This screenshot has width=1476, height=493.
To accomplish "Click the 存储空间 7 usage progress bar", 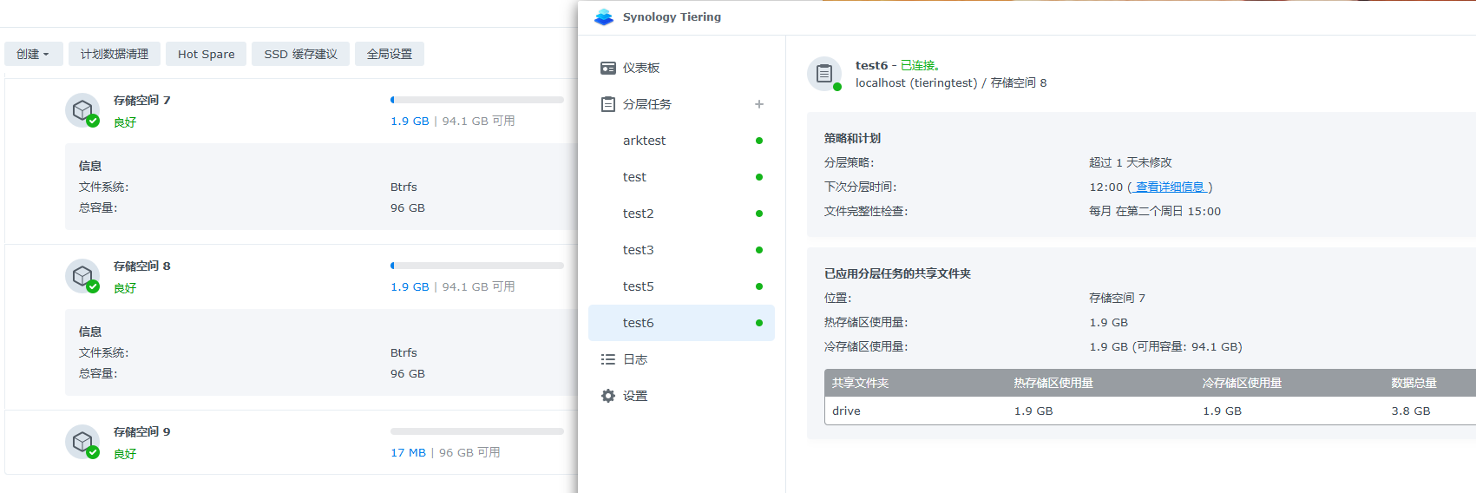I will tap(476, 100).
